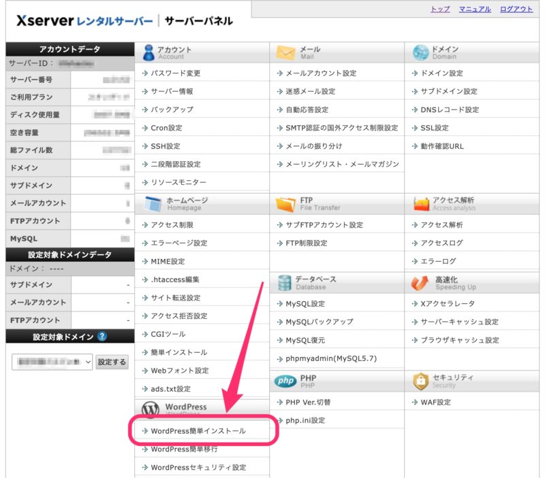Open アクセスログ
This screenshot has height=478, width=545.
tap(441, 243)
